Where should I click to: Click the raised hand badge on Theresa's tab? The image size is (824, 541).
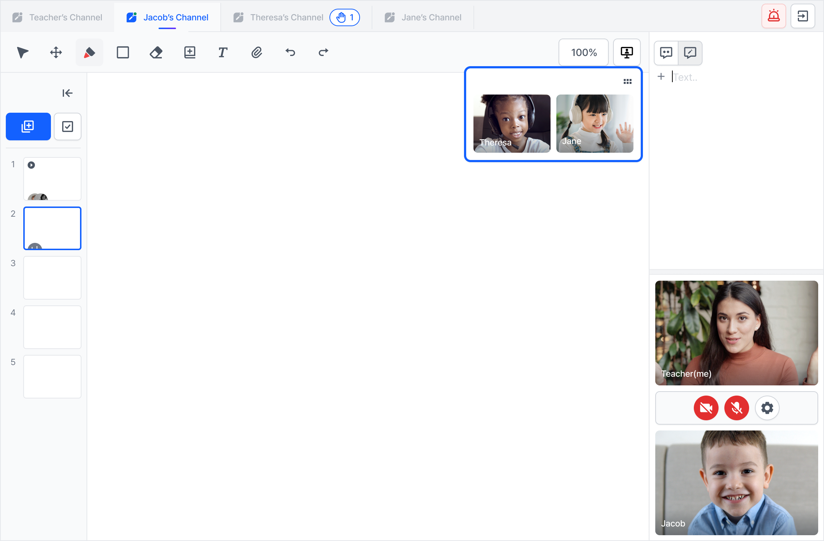[345, 17]
